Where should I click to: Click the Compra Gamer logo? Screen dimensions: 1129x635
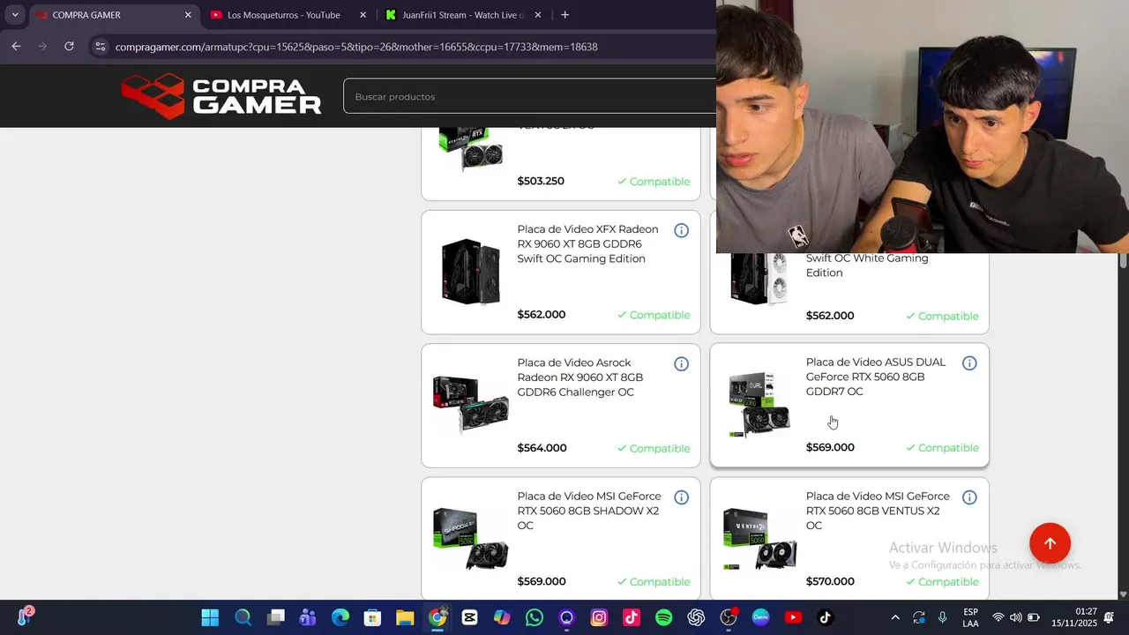pos(221,96)
